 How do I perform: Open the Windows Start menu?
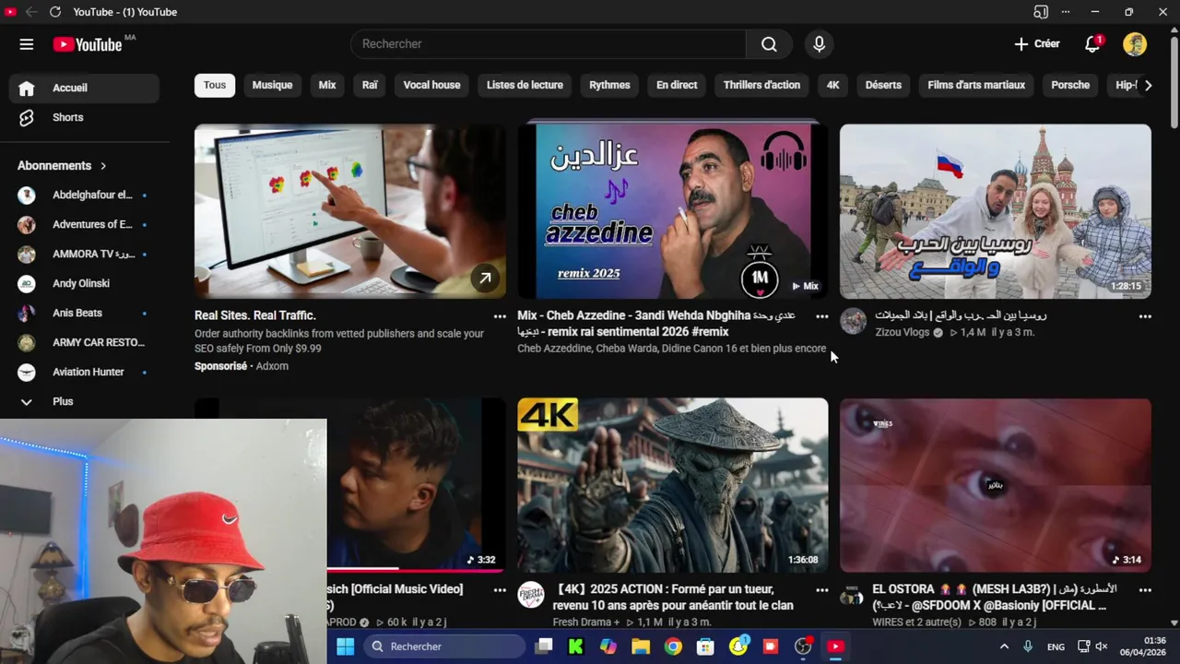coord(346,646)
